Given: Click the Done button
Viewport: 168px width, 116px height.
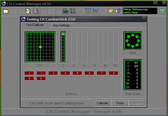Looking at the screenshot, I should click(120, 103).
